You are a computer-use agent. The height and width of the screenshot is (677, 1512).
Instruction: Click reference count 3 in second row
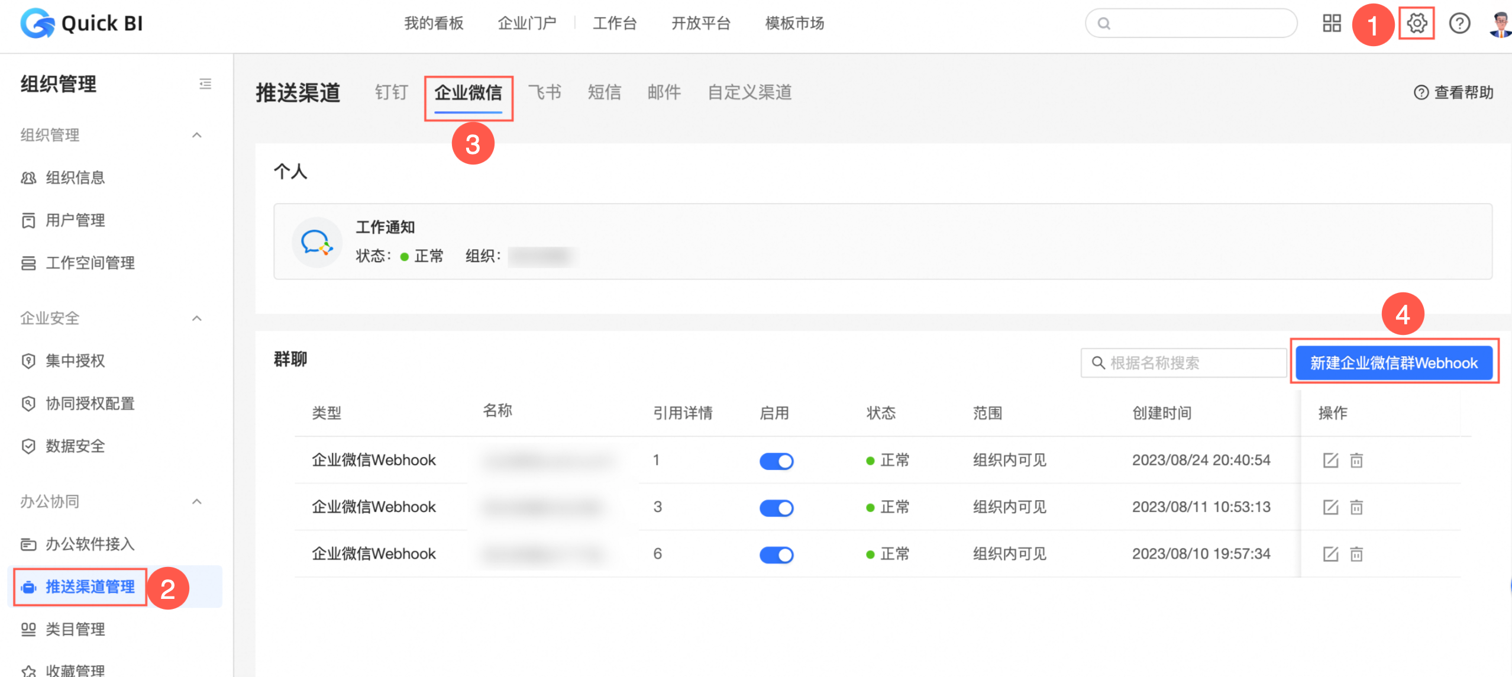point(657,507)
